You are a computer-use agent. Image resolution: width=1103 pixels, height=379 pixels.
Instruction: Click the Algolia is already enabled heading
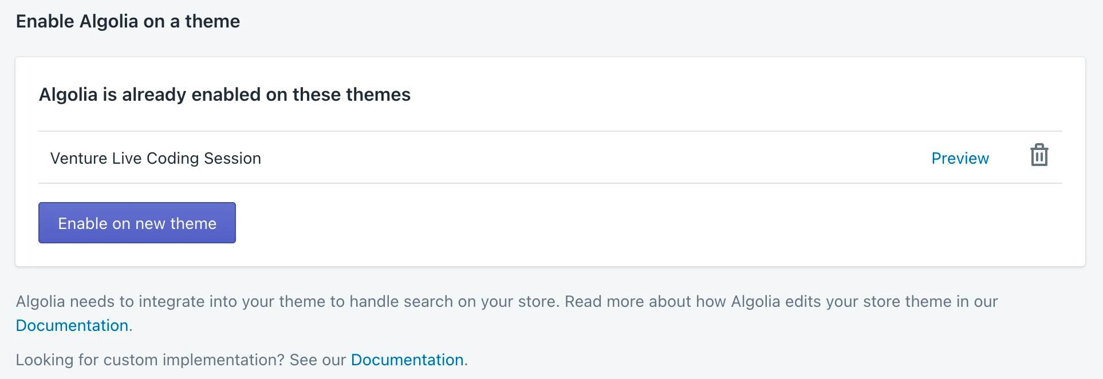[x=224, y=94]
